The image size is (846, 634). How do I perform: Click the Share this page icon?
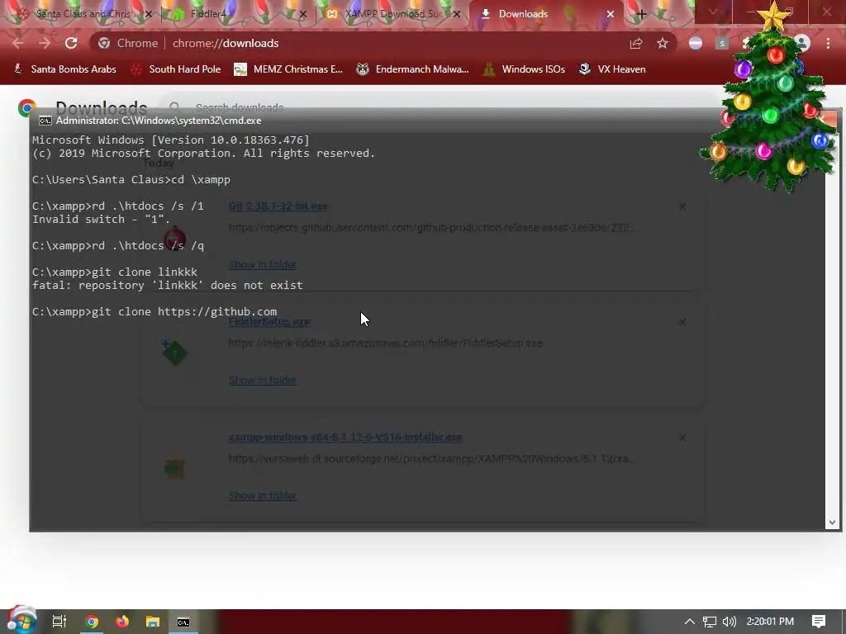click(x=636, y=43)
